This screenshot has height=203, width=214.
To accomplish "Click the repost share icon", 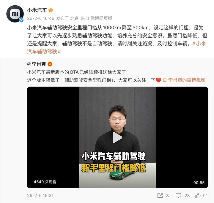I will point(160,196).
